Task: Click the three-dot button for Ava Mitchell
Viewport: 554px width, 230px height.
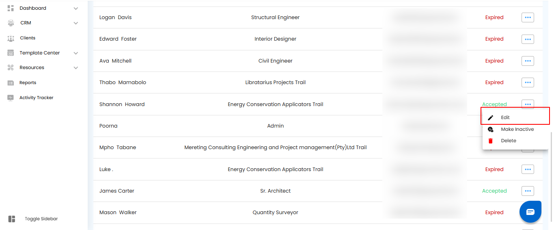Action: click(x=528, y=61)
